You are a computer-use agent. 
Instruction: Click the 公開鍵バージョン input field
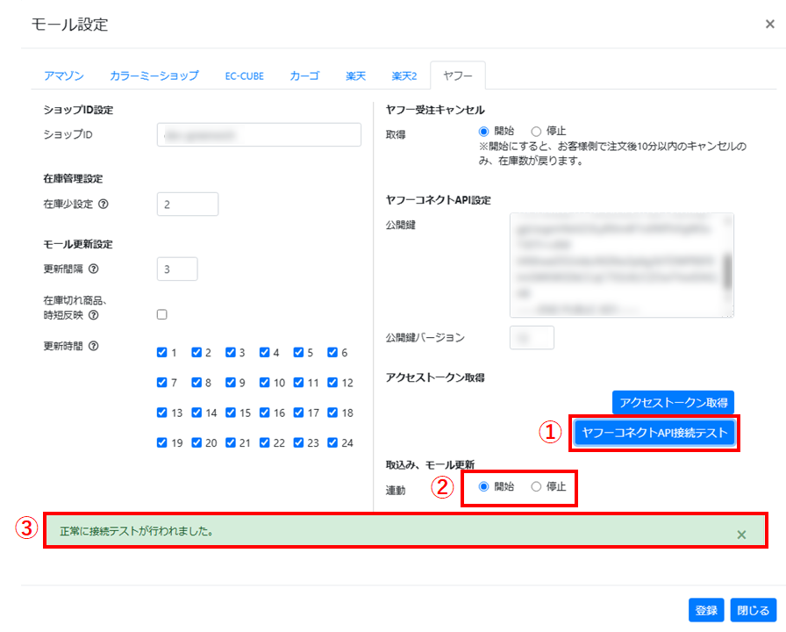tap(532, 338)
